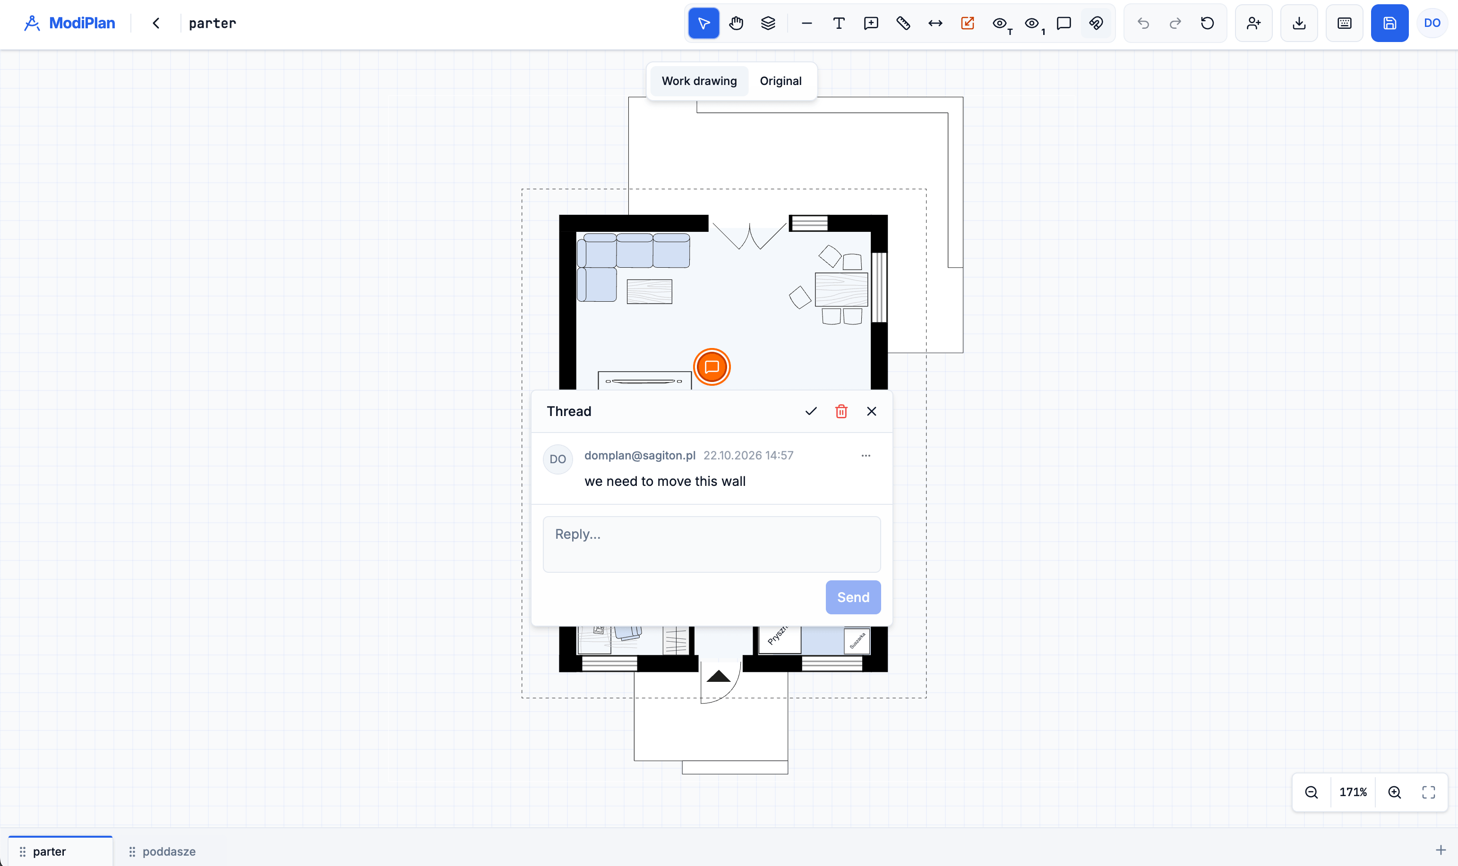Open comment options three-dot menu

(x=866, y=456)
